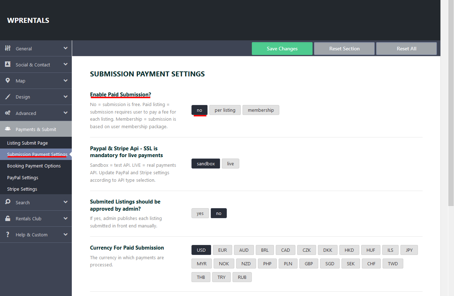Select GBP currency
Viewport: 454px width, 296px height.
[309, 264]
